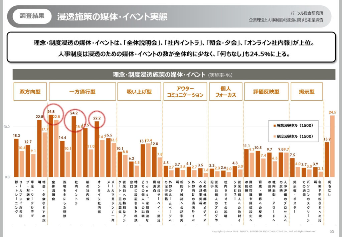Click the 吸い上げ型 category label
This screenshot has height=237, width=342.
coord(139,92)
